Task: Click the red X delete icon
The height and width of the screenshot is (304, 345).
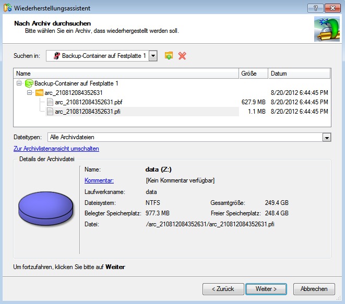Action: click(x=182, y=56)
